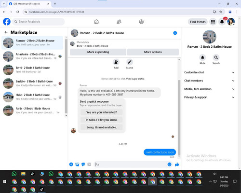The image size is (241, 193).
Task: Open the $820 - 2 Beds 2 Baths House listing
Action: (93, 46)
